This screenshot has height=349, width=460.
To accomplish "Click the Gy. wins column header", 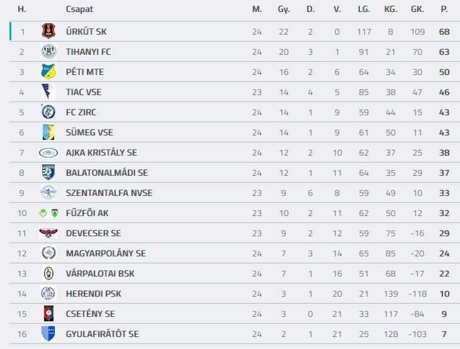I will (x=284, y=9).
